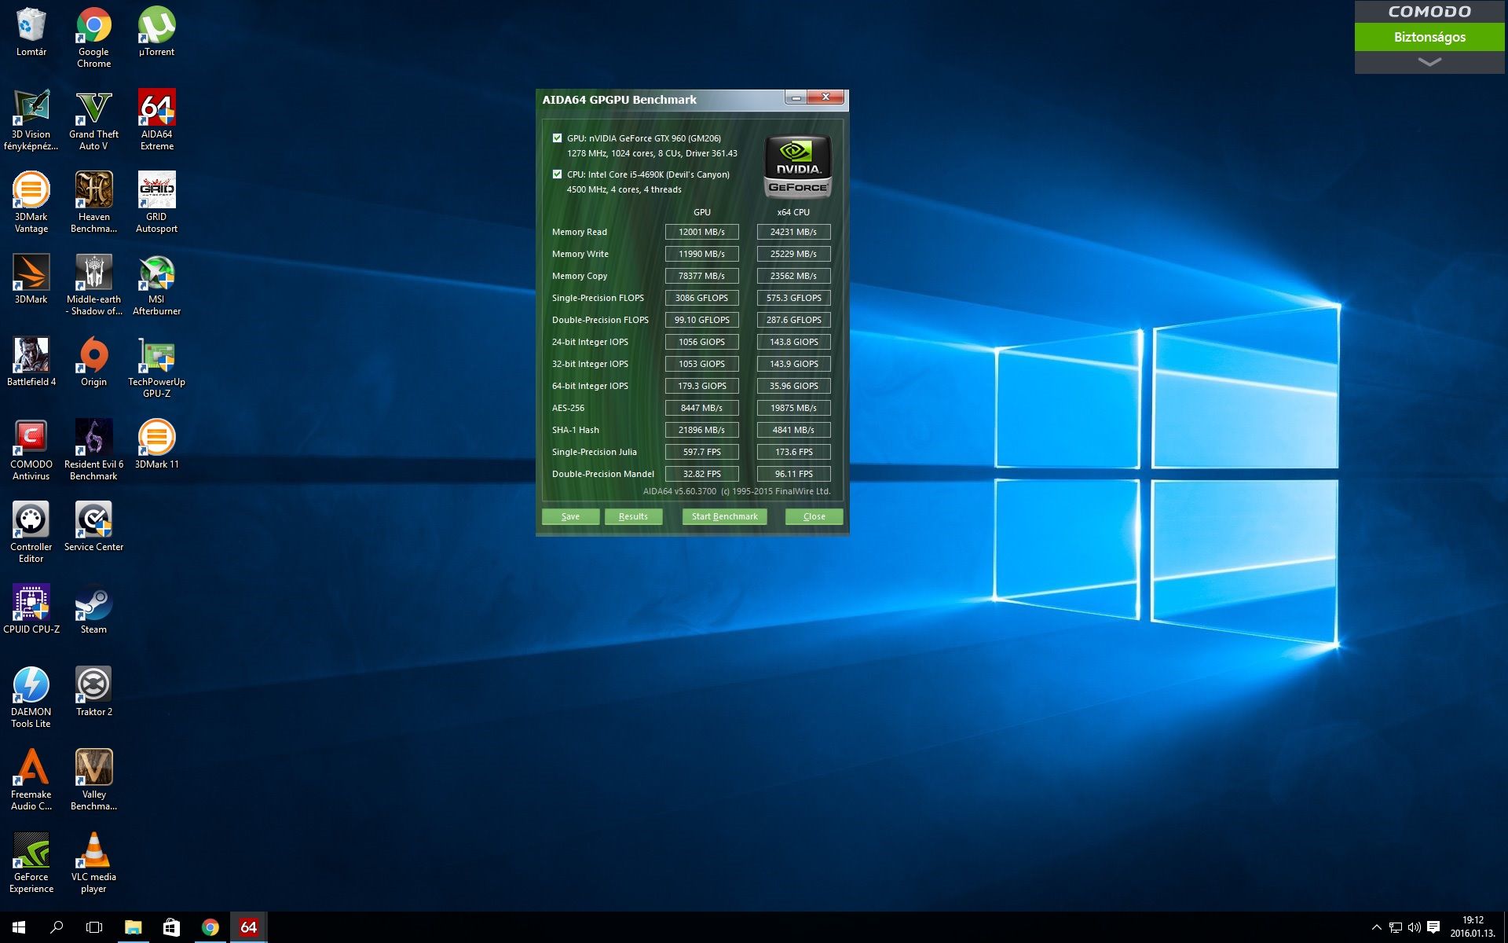1508x943 pixels.
Task: Click the GPU Memory Copy value 78377 MB/s
Action: 701,276
